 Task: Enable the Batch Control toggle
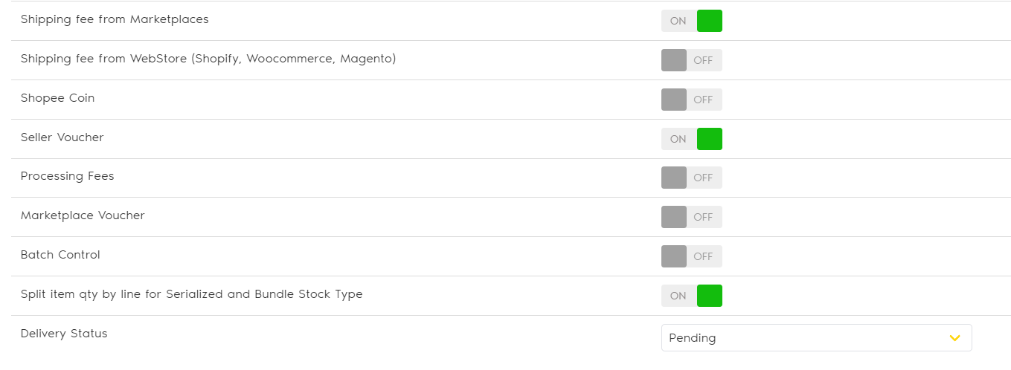691,256
